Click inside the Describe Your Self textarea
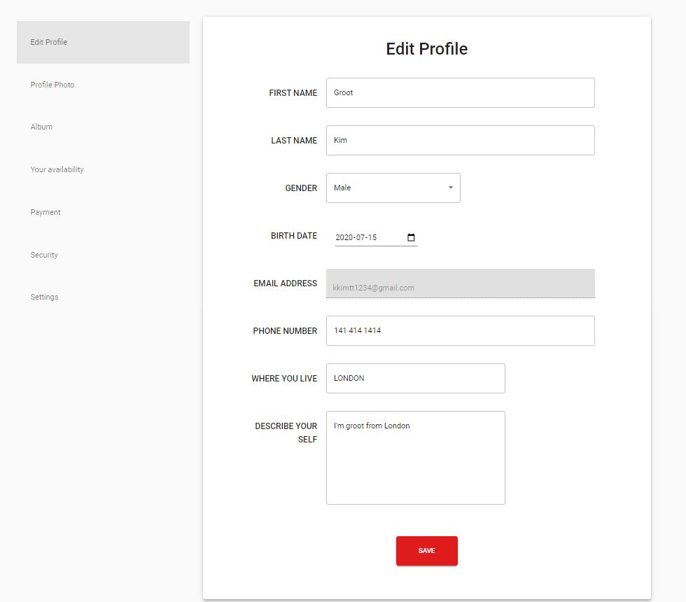Image resolution: width=686 pixels, height=602 pixels. point(416,458)
